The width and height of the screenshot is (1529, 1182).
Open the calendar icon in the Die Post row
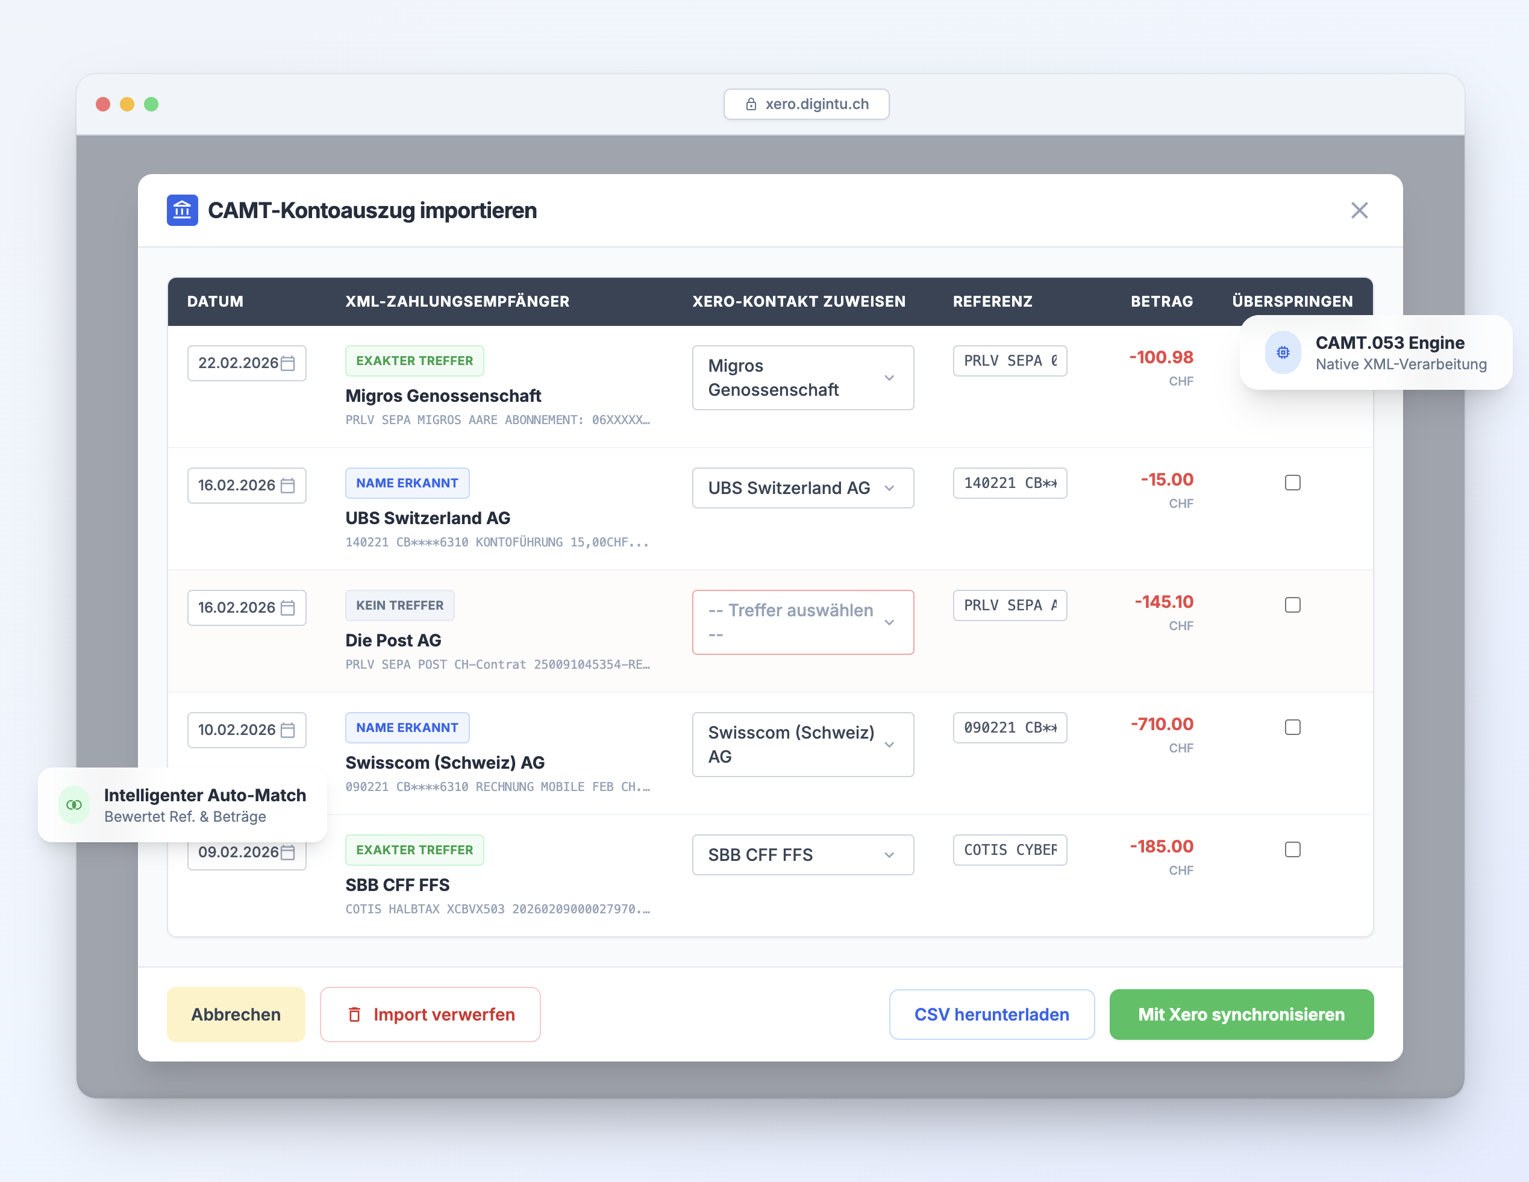click(x=288, y=608)
